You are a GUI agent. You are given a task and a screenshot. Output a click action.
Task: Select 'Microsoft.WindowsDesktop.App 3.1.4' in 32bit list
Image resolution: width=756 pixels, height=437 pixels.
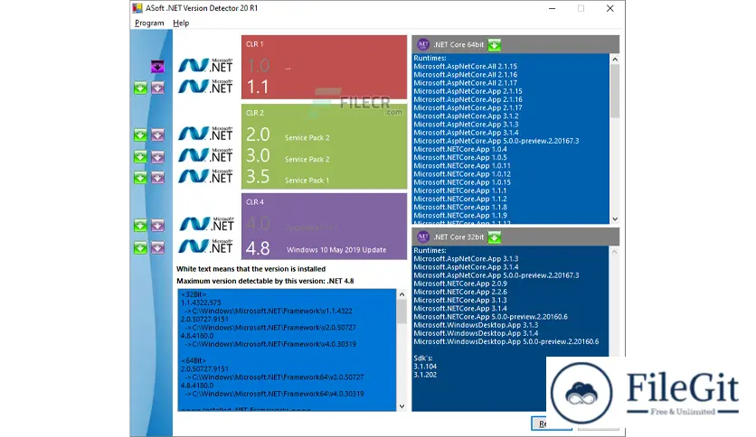click(476, 333)
